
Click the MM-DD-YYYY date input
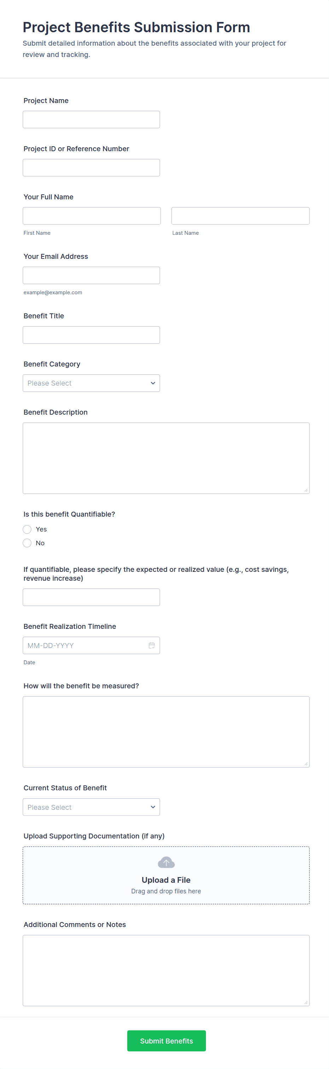pyautogui.click(x=83, y=645)
